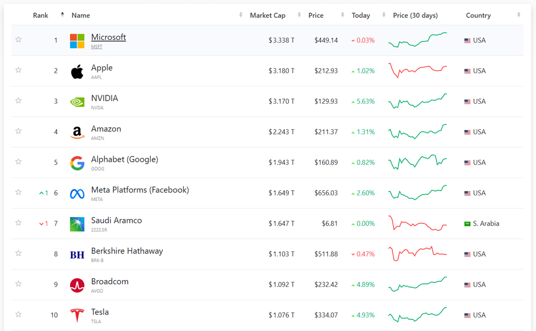This screenshot has height=331, width=536.
Task: Click Berkshire Hathaway BH logo
Action: tap(77, 255)
